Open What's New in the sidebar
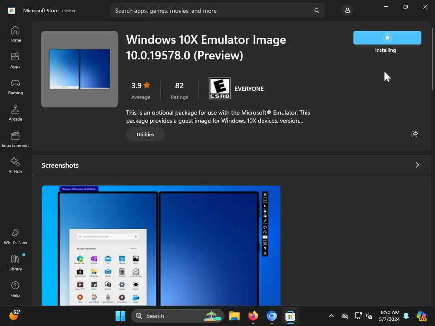The height and width of the screenshot is (326, 435). tap(15, 237)
